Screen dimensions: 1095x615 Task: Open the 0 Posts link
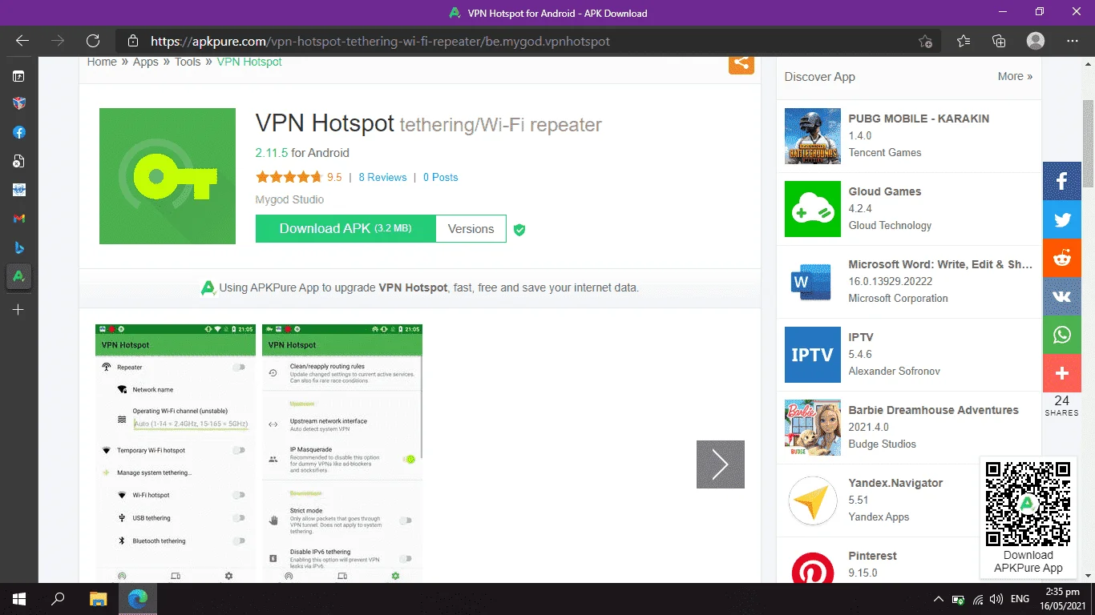tap(441, 177)
